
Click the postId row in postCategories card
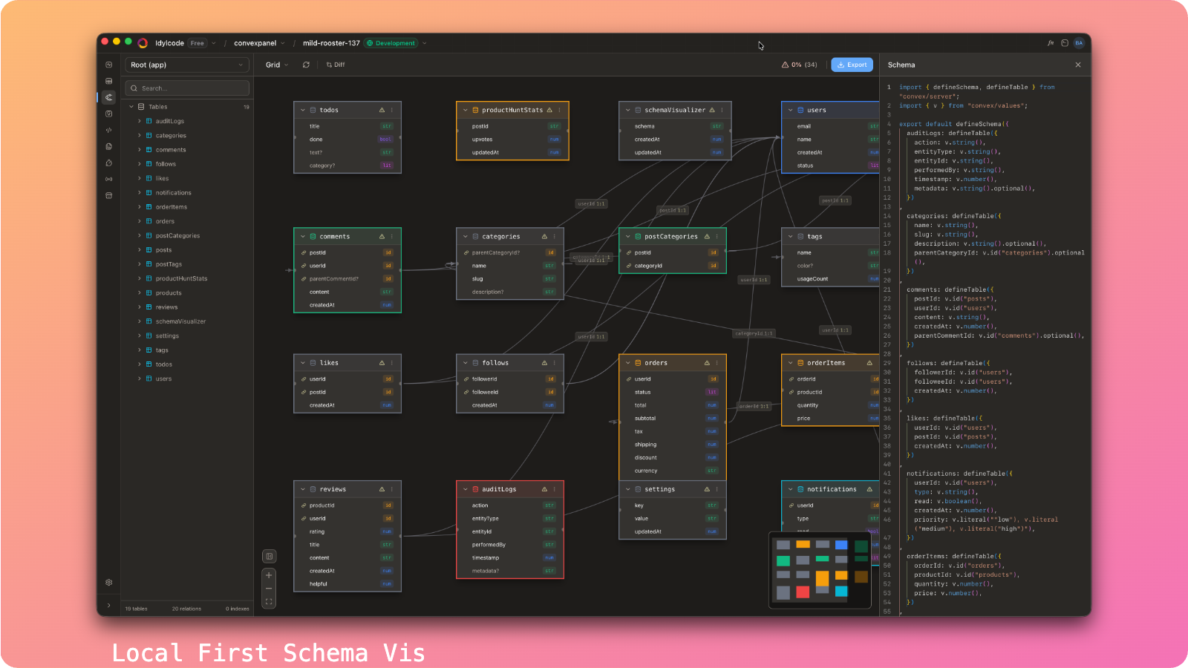coord(673,252)
